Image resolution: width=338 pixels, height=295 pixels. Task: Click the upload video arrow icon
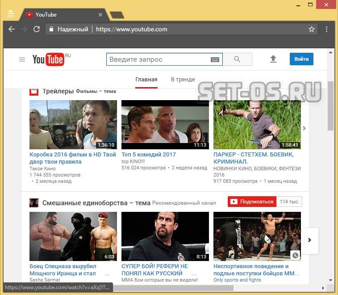click(273, 59)
